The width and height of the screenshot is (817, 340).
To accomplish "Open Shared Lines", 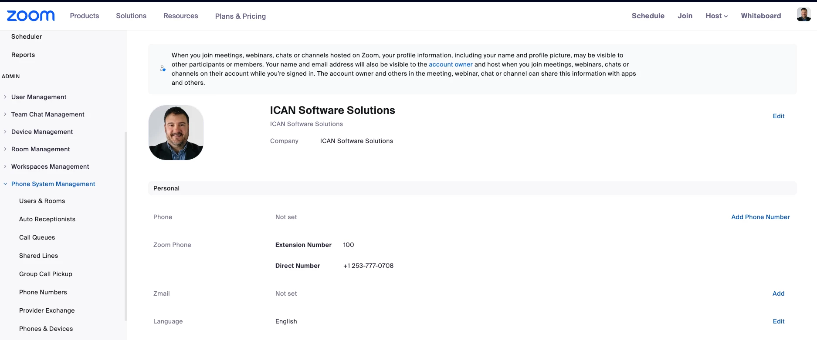I will coord(38,256).
